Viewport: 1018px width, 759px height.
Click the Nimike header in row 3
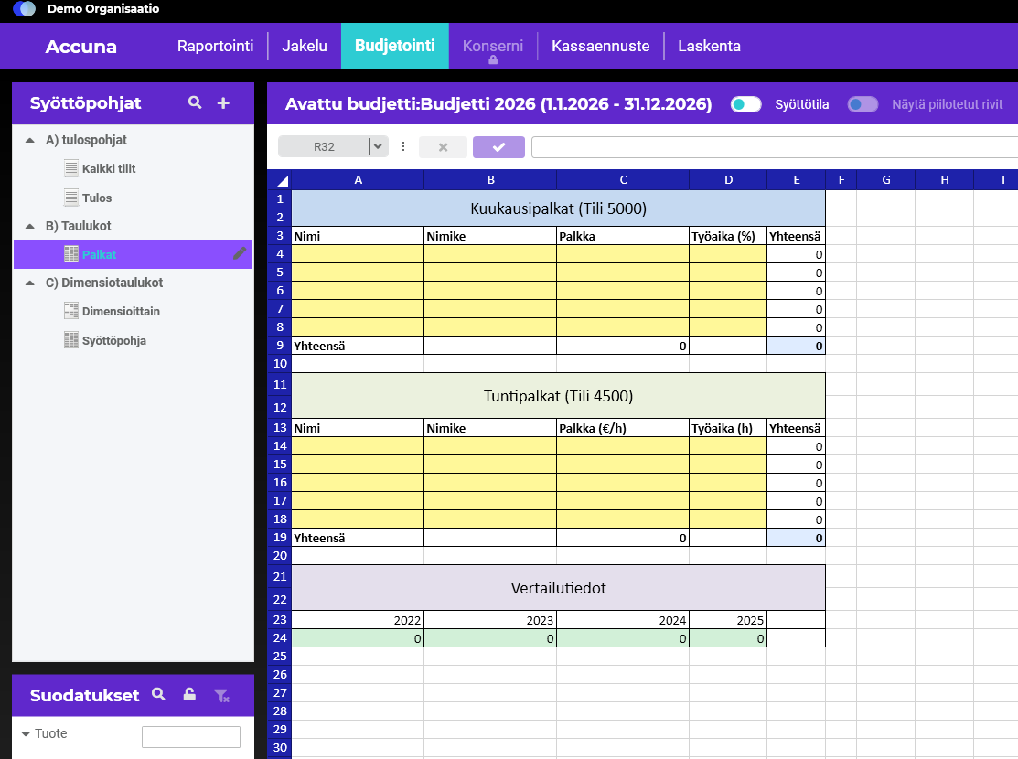point(490,236)
